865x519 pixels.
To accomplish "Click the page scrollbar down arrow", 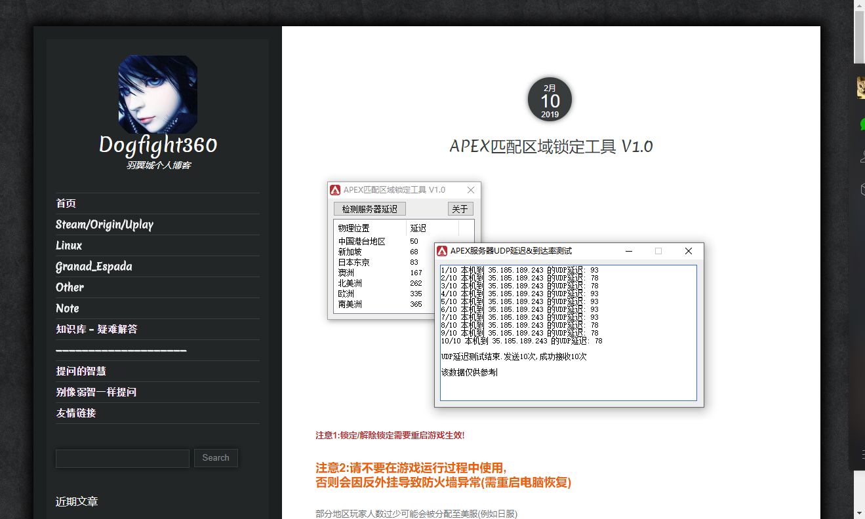I will tap(859, 513).
